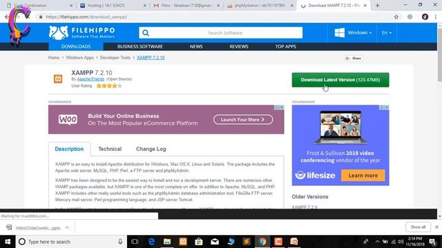
Task: Switch to Chrome in taskbar
Action: point(262,242)
